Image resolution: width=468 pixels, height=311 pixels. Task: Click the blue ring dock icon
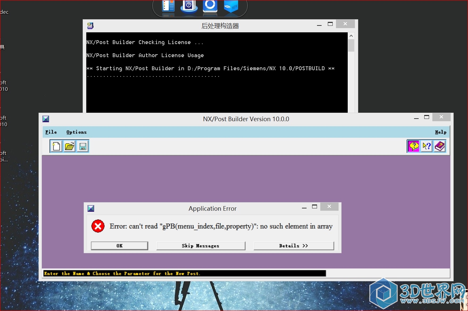(210, 7)
